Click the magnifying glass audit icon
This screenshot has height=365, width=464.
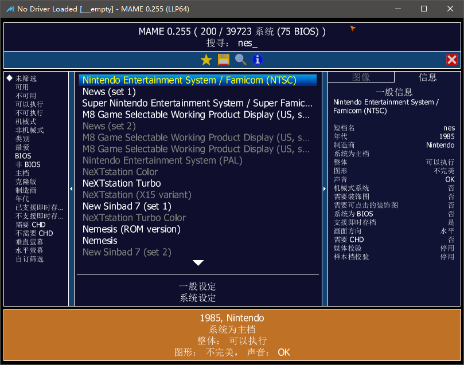pyautogui.click(x=240, y=60)
